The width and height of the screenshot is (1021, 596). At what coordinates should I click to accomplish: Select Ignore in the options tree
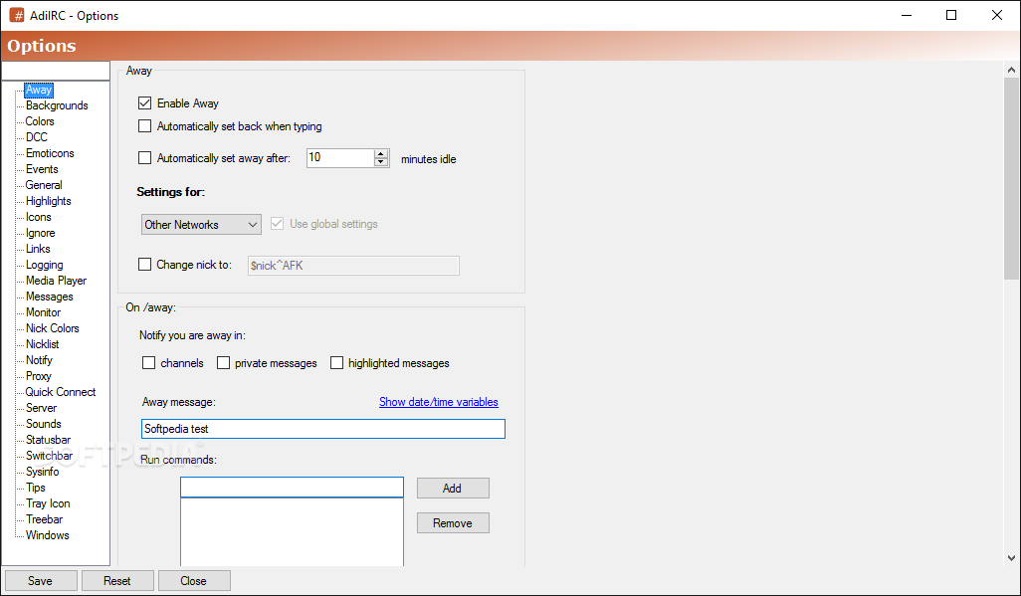[x=40, y=233]
